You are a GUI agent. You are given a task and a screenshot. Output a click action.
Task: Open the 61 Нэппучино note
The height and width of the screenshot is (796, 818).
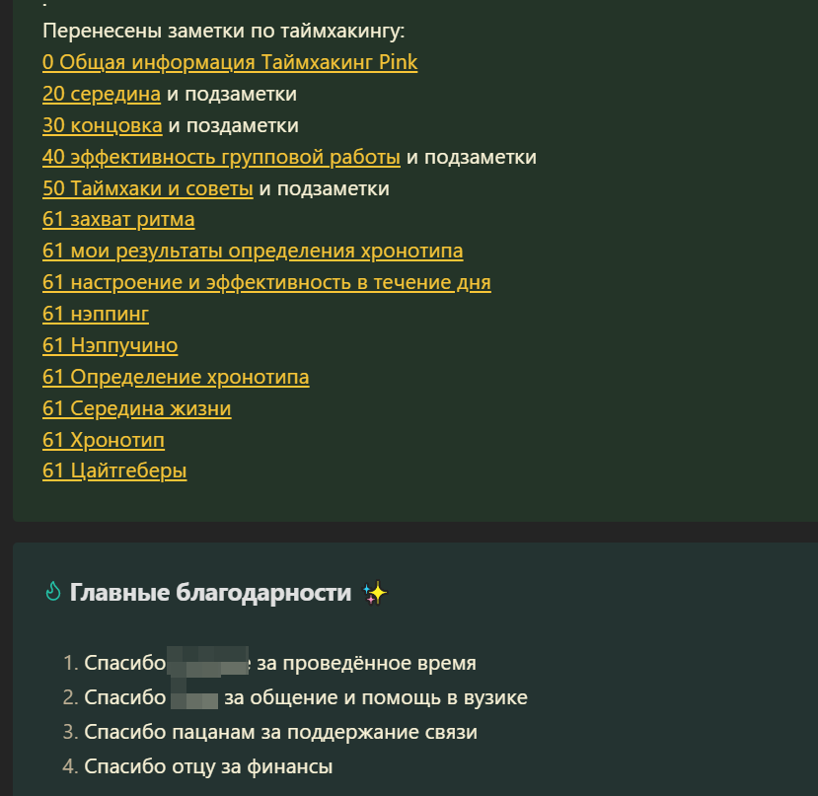click(x=111, y=345)
